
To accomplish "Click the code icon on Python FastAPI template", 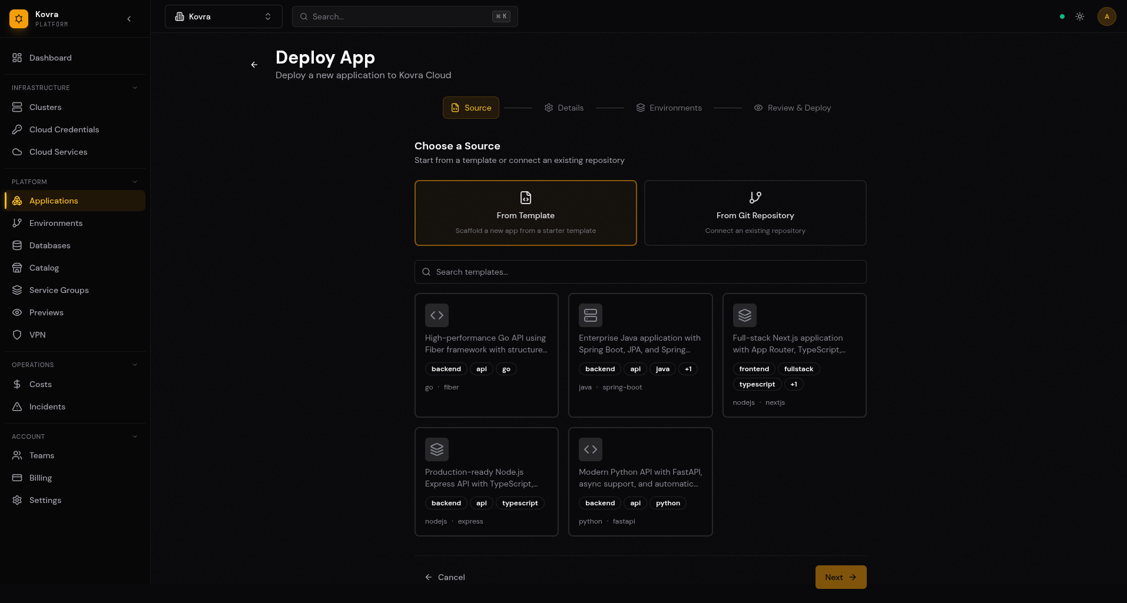I will pos(591,449).
